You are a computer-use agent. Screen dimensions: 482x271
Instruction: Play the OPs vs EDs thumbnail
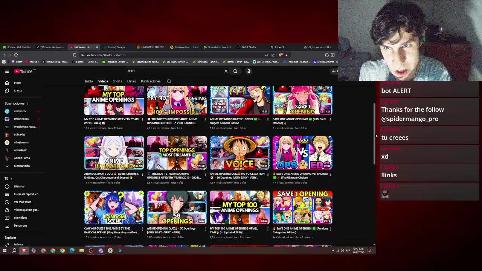pos(302,153)
